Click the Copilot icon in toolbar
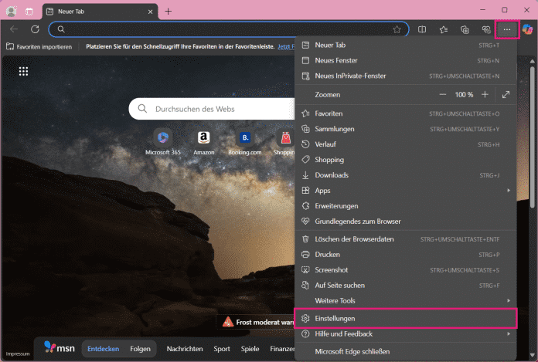 527,29
